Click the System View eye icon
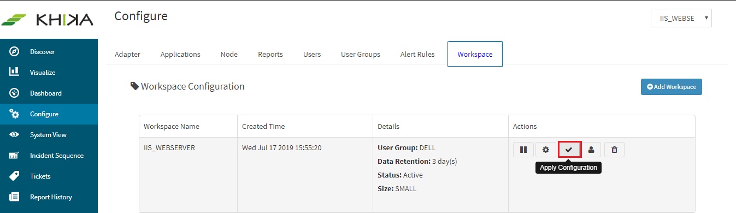Viewport: 736px width, 213px height. pyautogui.click(x=15, y=135)
